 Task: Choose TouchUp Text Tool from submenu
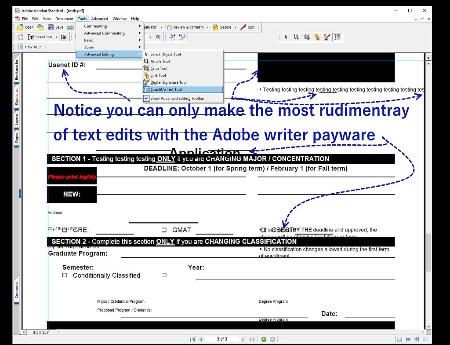(182, 89)
